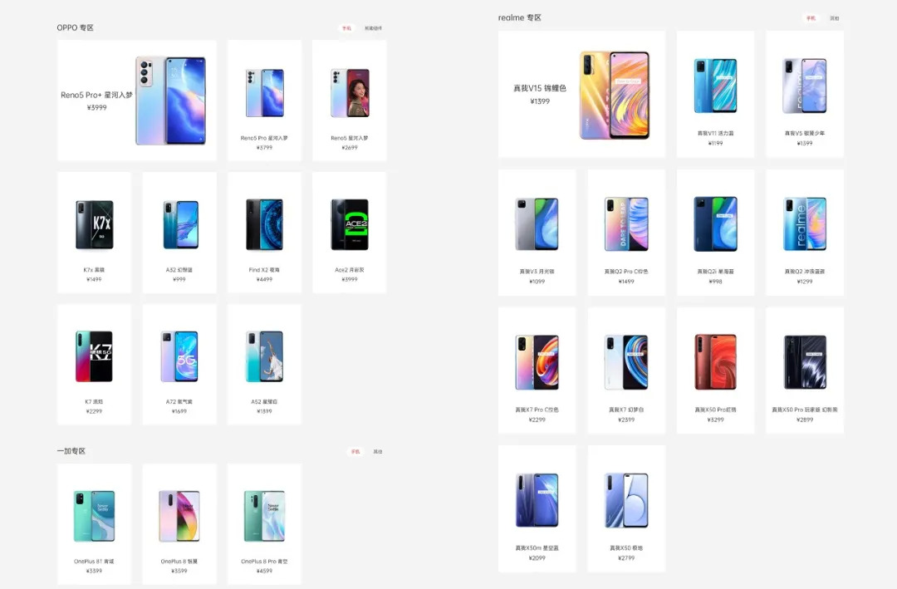The width and height of the screenshot is (897, 589).
Task: Open Reno5 Pro ¥3799 product card
Action: click(264, 101)
